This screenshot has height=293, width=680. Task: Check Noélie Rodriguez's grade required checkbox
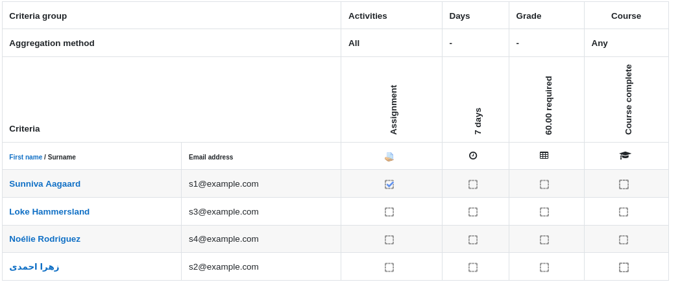tap(544, 240)
